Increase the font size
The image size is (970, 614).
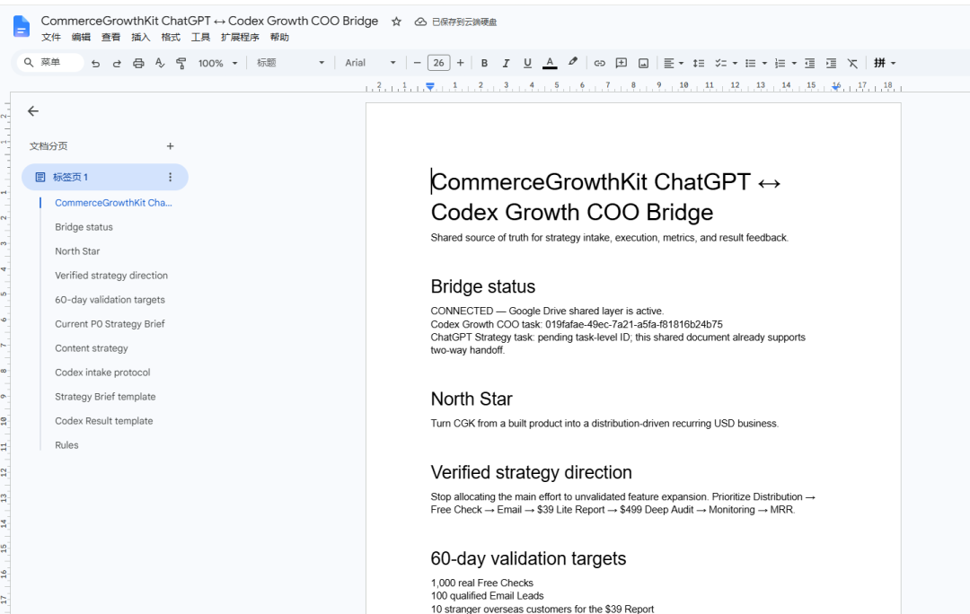tap(460, 63)
